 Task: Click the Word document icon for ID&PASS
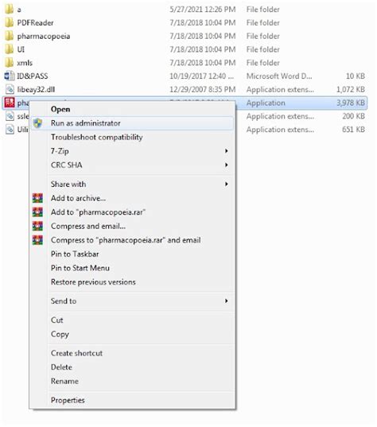pos(10,76)
